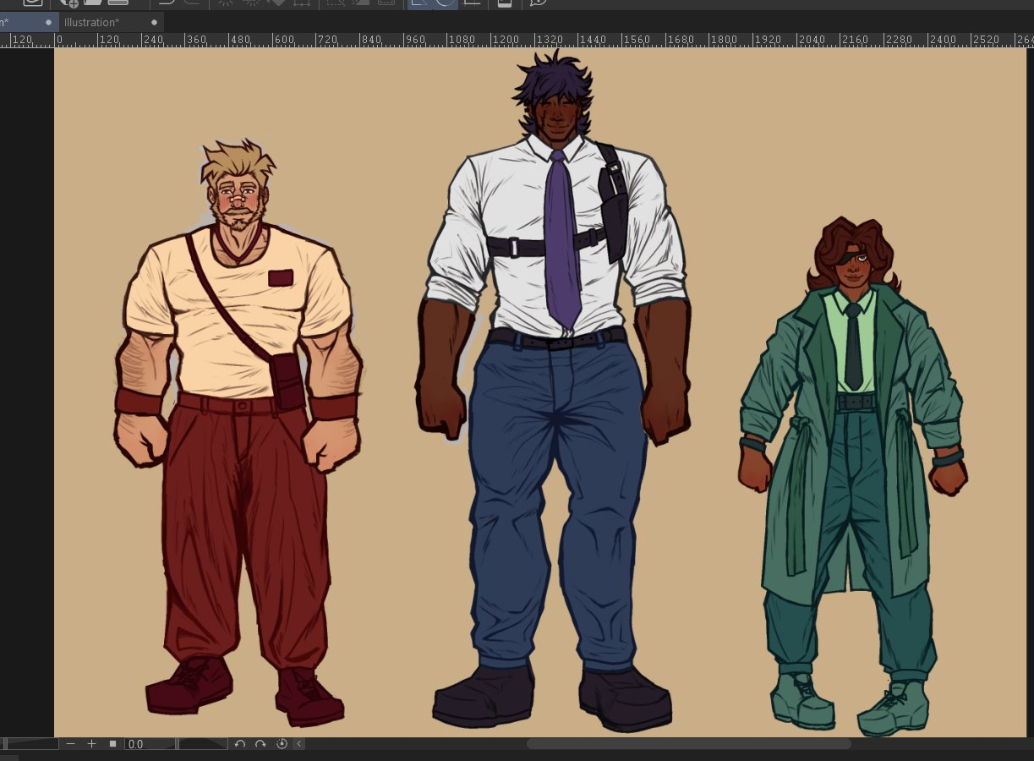Rotate canvas left using the bottom bar icon
1034x761 pixels.
[240, 744]
